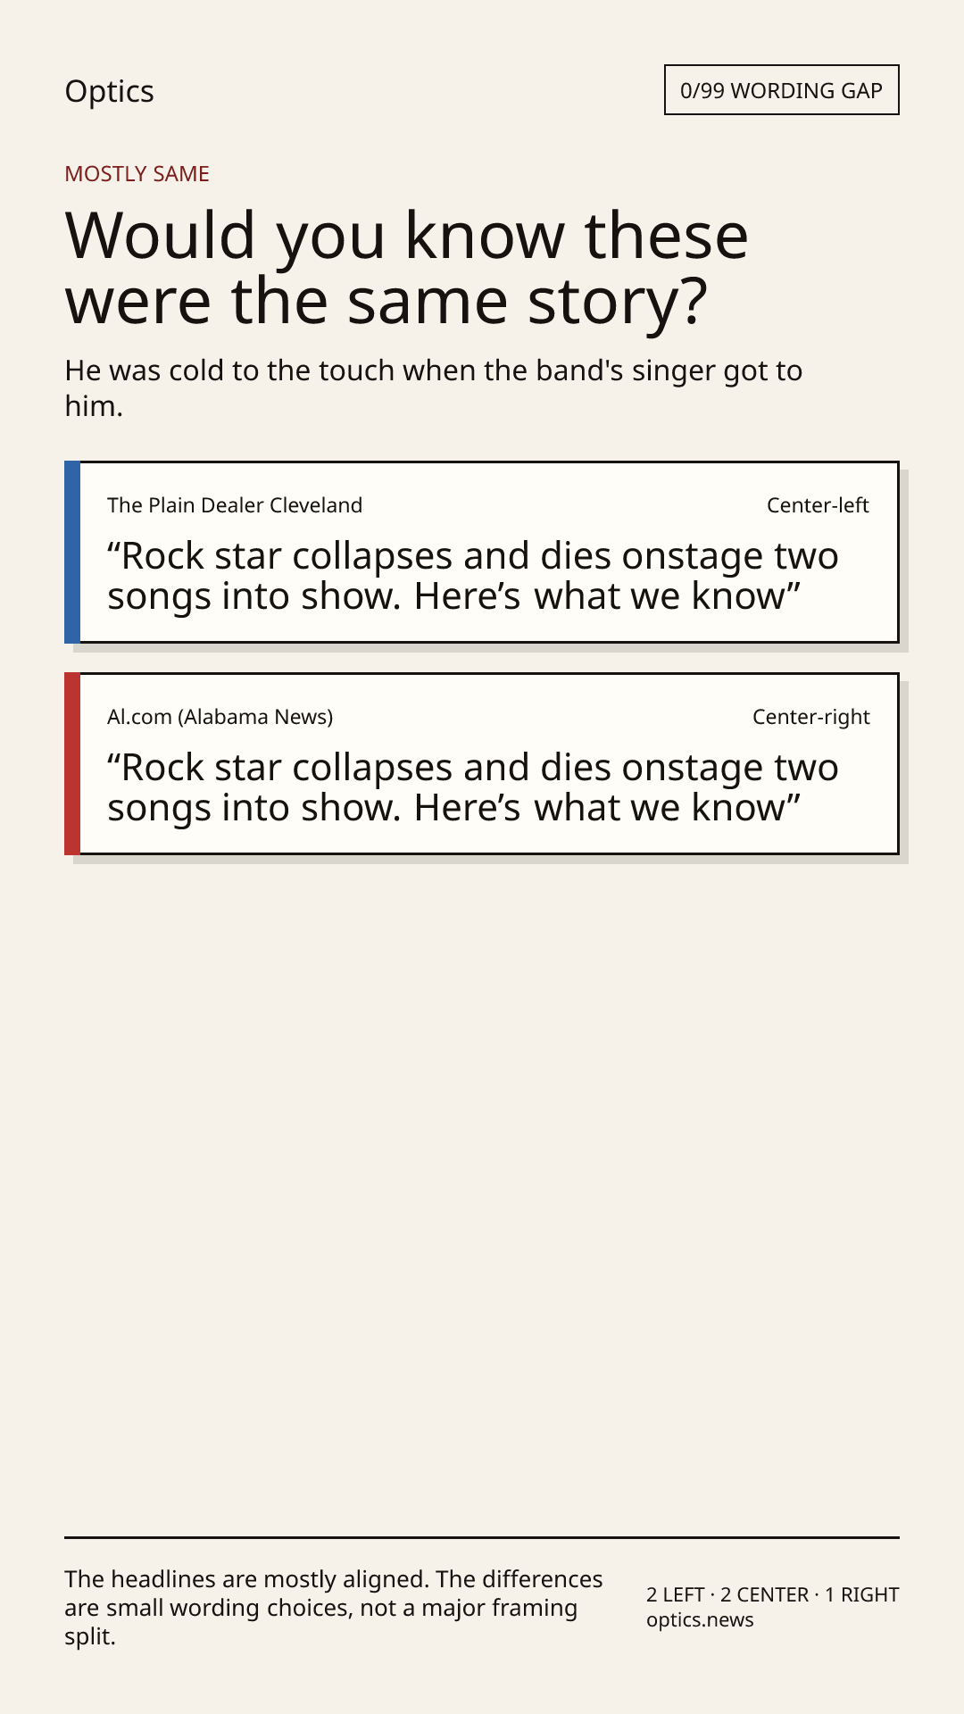This screenshot has width=964, height=1714.
Task: Click the Al.com (Alabama News) source name
Action: pos(220,717)
